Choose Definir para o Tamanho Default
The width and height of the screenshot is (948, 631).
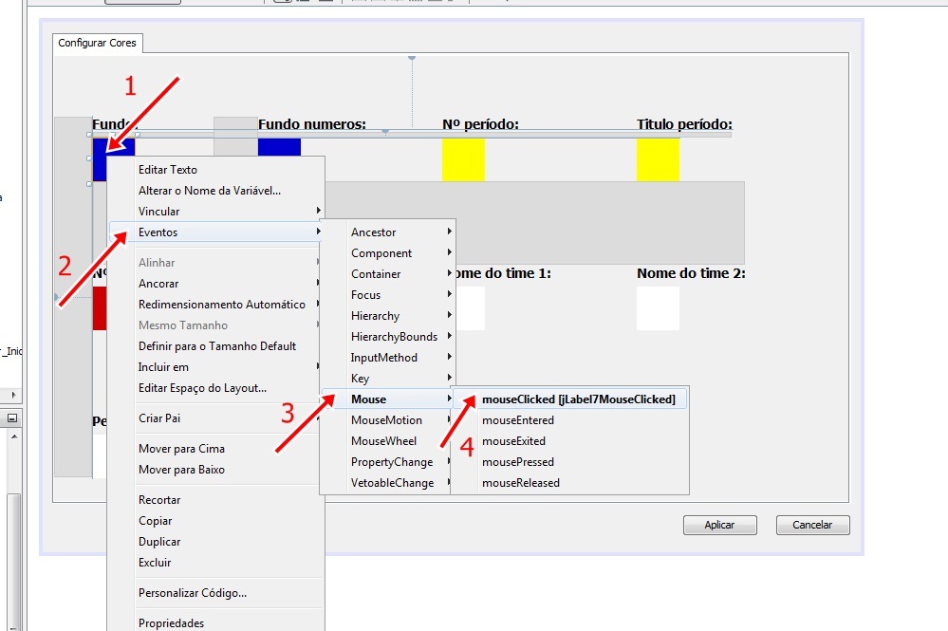coord(215,346)
